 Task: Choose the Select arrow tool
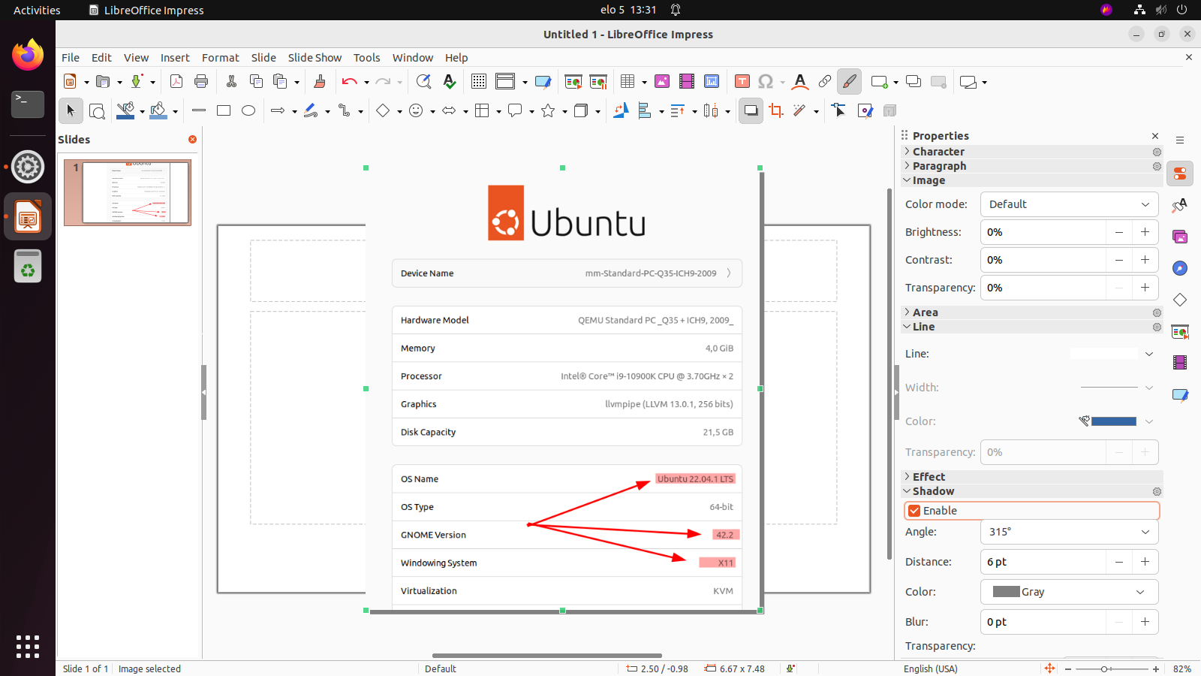coord(71,111)
